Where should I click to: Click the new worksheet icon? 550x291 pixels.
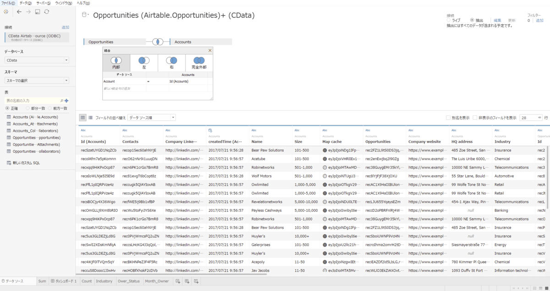(x=178, y=281)
